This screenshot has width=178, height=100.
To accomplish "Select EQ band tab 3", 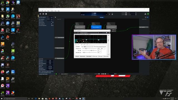I will (x=81, y=44).
